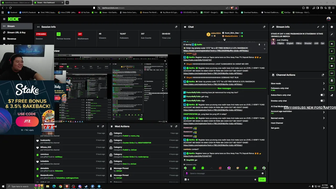The width and height of the screenshot is (336, 189).
Task: Open Chrome from the taskbar
Action: [x=60, y=186]
